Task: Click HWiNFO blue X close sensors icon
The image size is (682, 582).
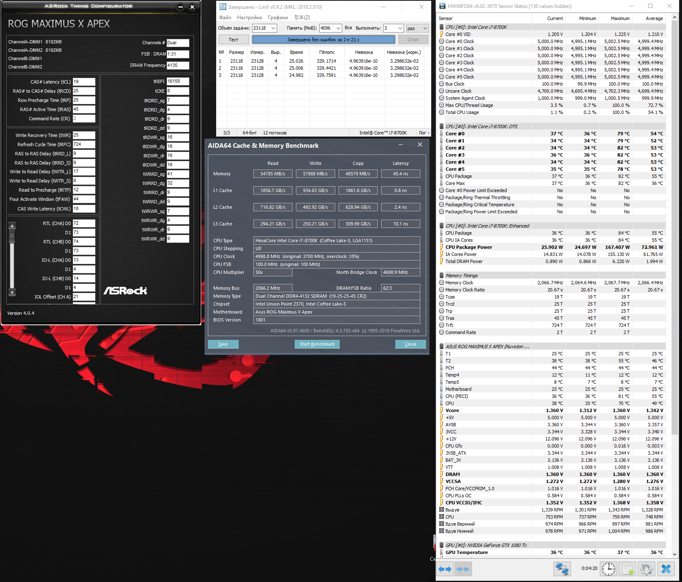Action: 666,569
